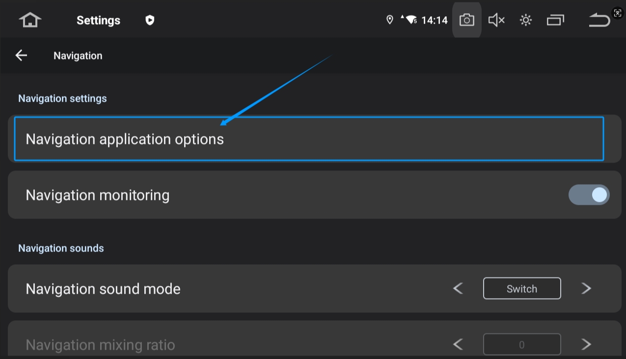Image resolution: width=626 pixels, height=359 pixels.
Task: Tap the shield icon beside Settings
Action: tap(150, 20)
